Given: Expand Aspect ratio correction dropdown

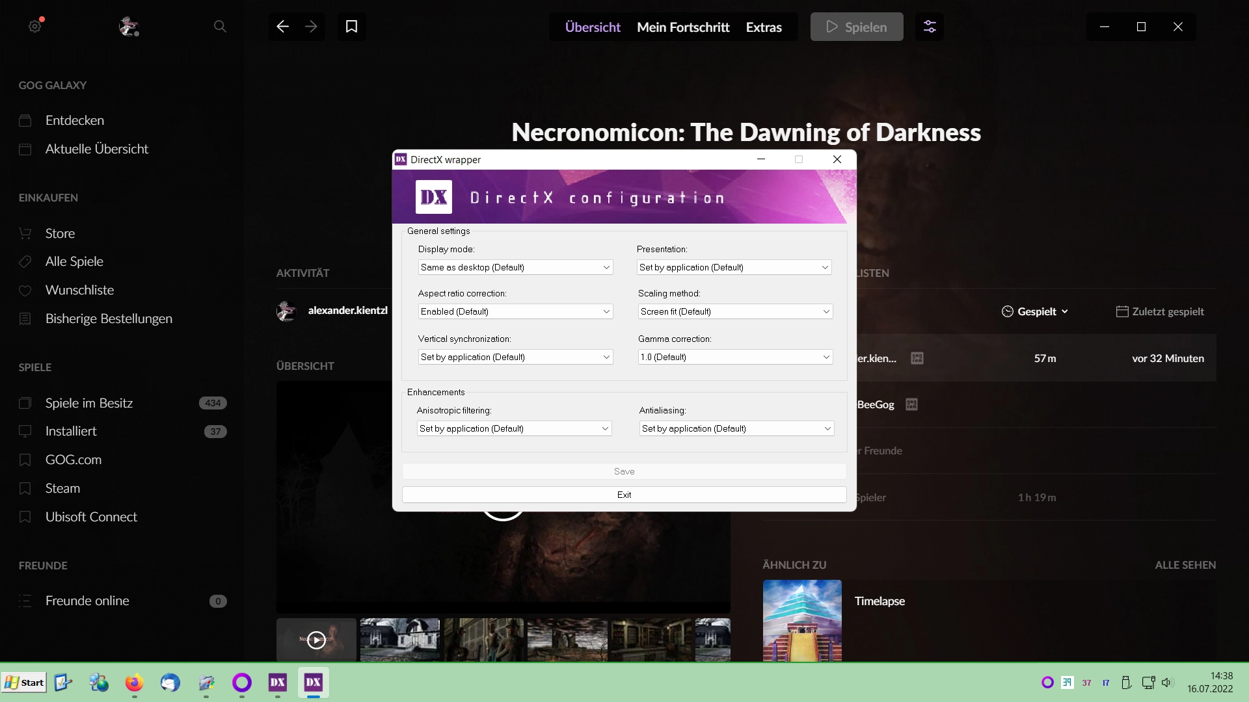Looking at the screenshot, I should (x=515, y=311).
